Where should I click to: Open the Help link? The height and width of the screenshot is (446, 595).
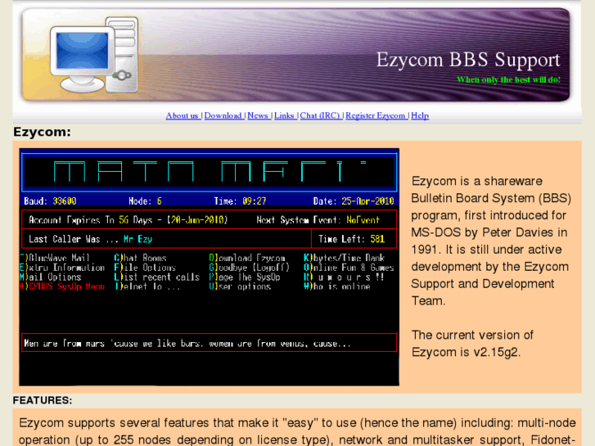420,115
